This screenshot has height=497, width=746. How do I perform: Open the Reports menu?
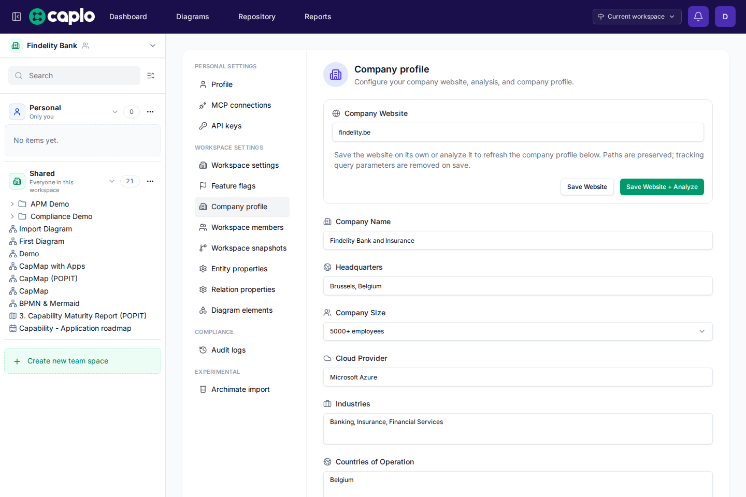tap(318, 17)
